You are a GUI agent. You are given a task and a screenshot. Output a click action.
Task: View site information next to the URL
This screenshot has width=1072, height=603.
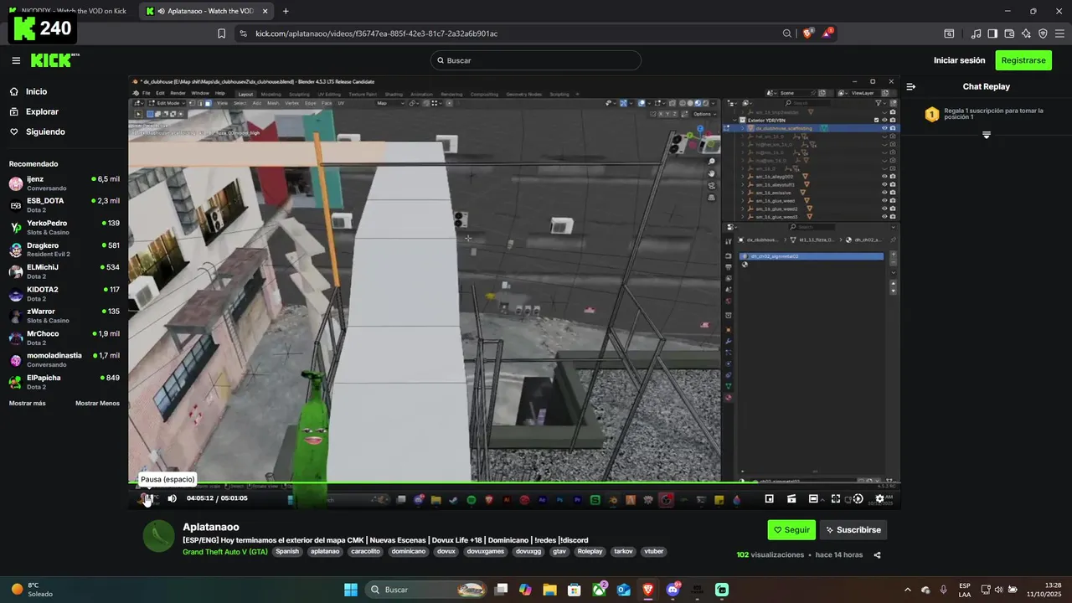243,33
